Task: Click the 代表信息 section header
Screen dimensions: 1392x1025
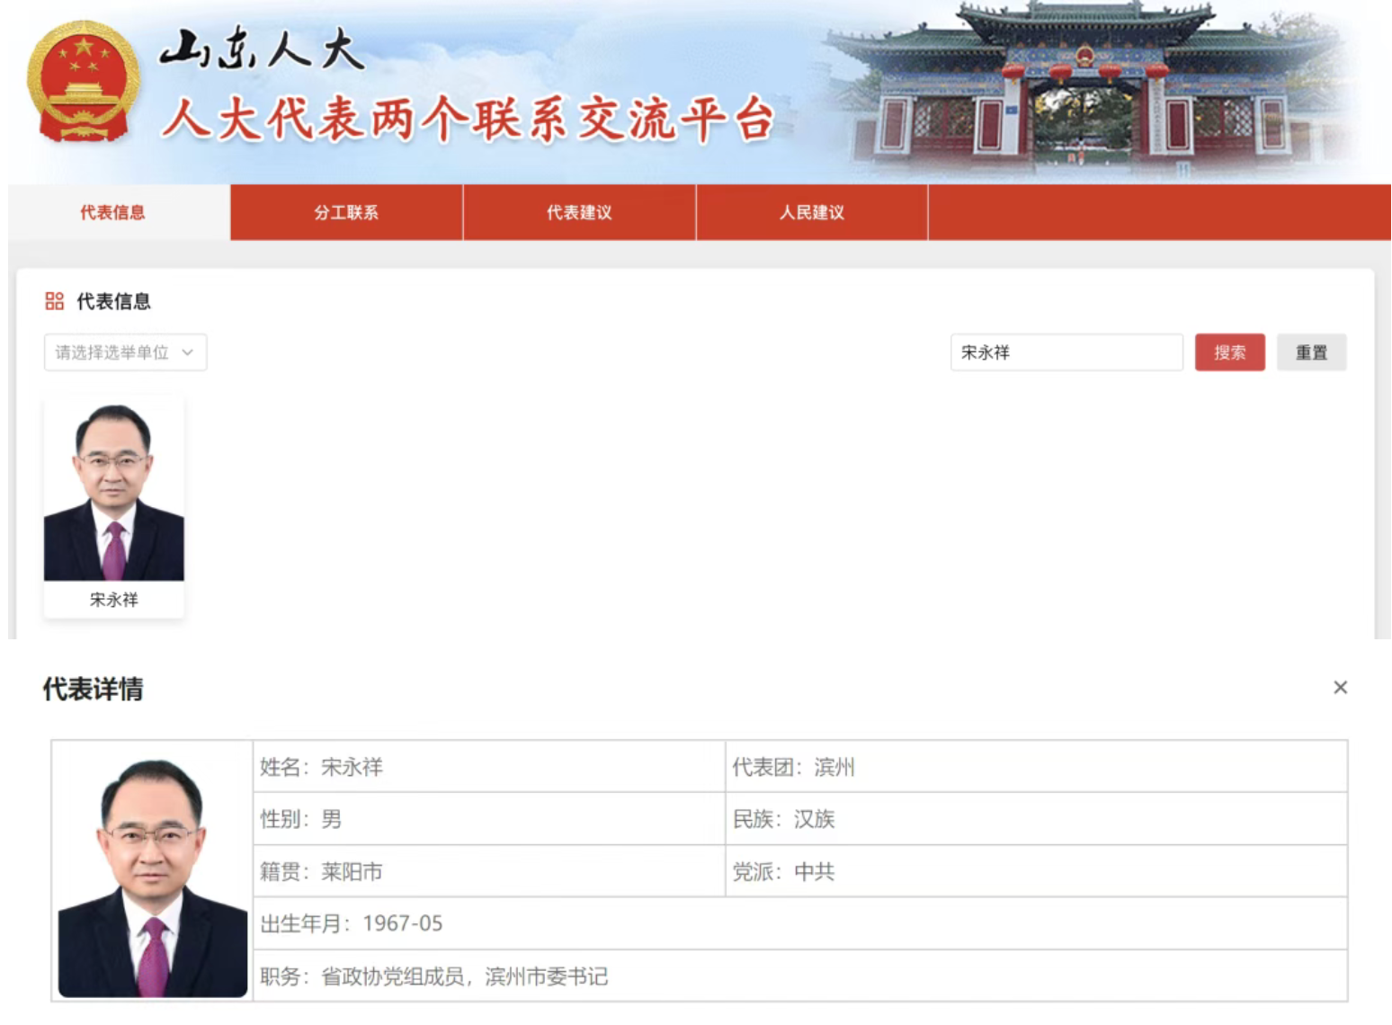Action: (x=117, y=301)
